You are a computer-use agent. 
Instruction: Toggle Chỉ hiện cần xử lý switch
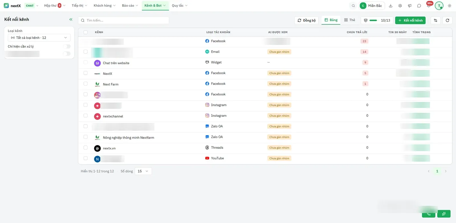(x=67, y=46)
